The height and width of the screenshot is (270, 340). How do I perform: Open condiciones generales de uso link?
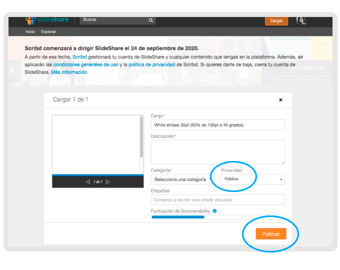tap(86, 64)
